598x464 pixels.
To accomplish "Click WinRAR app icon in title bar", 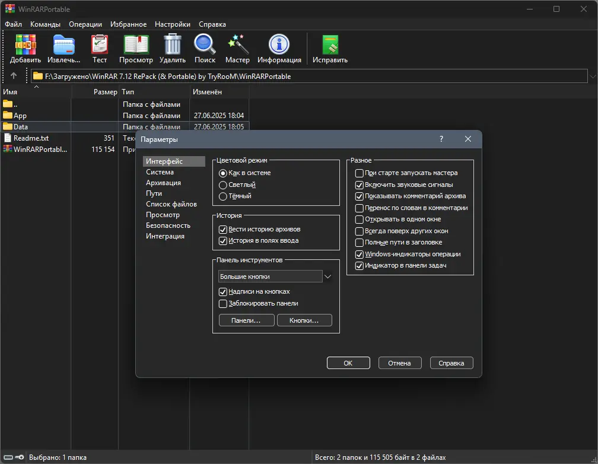I will (x=10, y=8).
